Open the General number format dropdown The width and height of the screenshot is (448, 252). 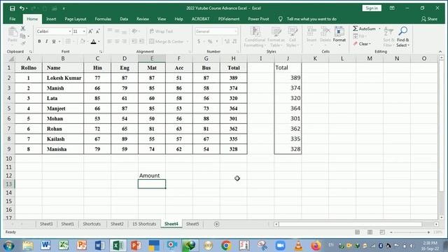pos(235,31)
